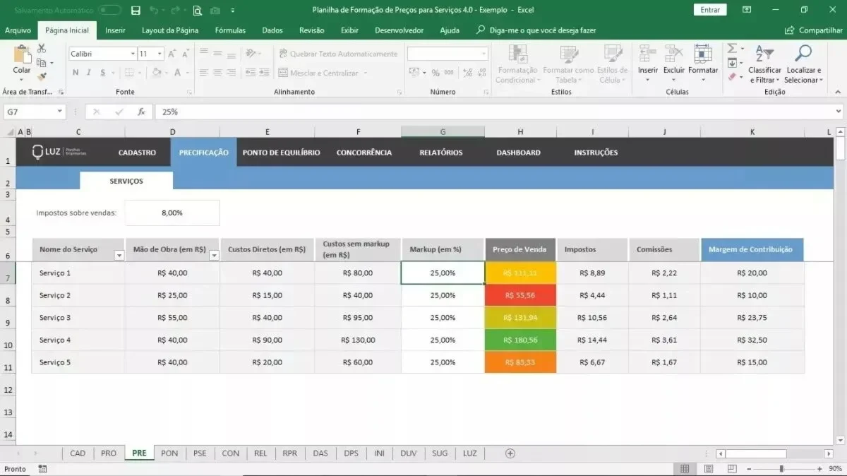Viewport: 847px width, 476px height.
Task: Click the insert function fx icon
Action: pyautogui.click(x=141, y=112)
